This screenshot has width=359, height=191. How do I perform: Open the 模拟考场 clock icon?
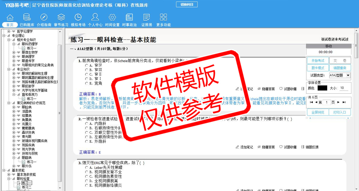[78, 18]
